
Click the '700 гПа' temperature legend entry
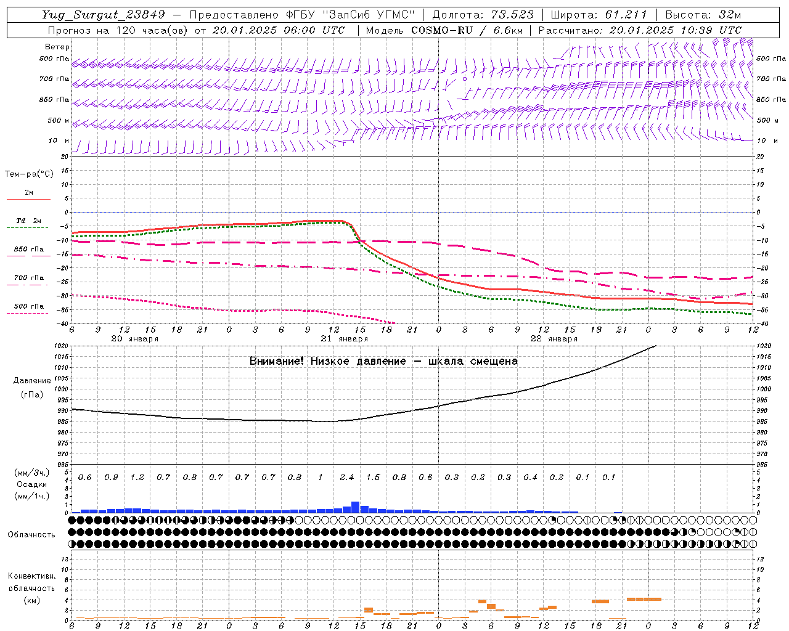(x=28, y=278)
